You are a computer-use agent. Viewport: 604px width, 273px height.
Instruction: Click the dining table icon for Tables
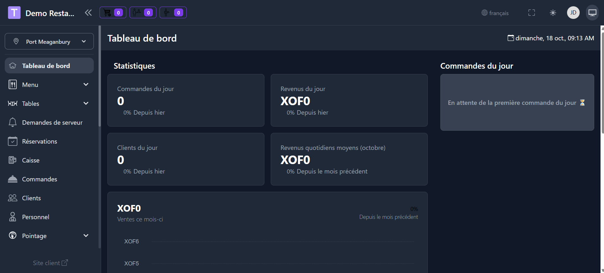[13, 104]
